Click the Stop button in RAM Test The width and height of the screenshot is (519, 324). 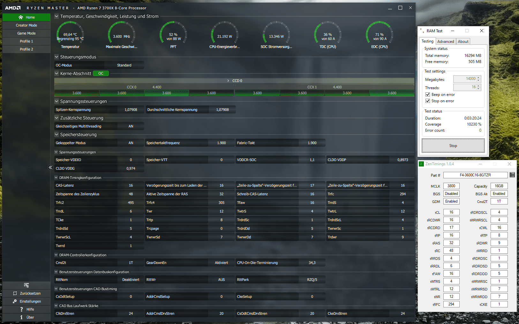(453, 146)
